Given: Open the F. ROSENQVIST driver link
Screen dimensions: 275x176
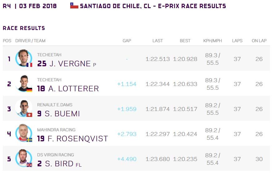Looking at the screenshot, I should [x=78, y=138].
